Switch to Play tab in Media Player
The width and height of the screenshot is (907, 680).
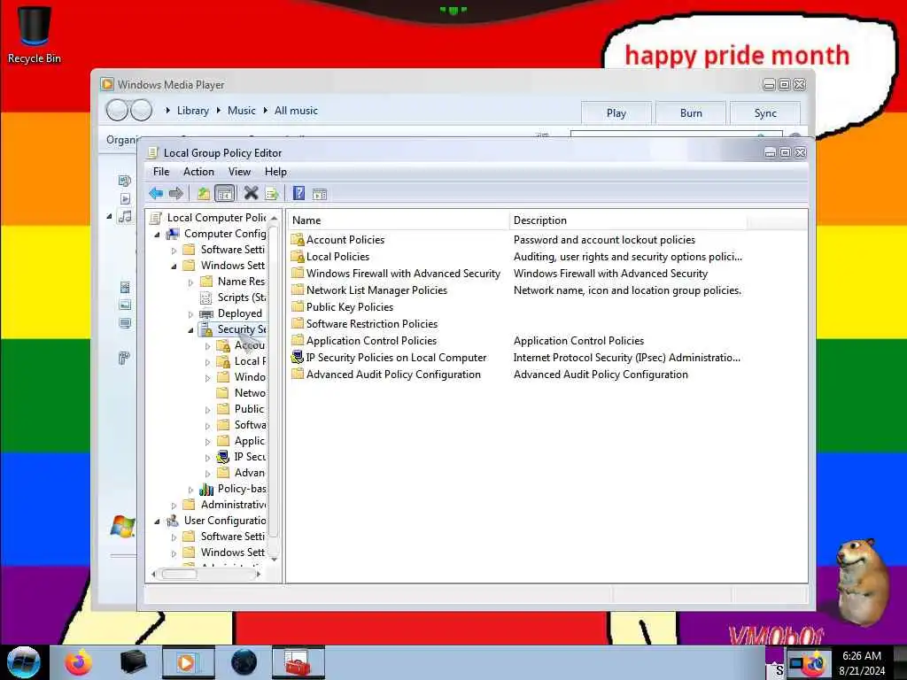tap(616, 112)
